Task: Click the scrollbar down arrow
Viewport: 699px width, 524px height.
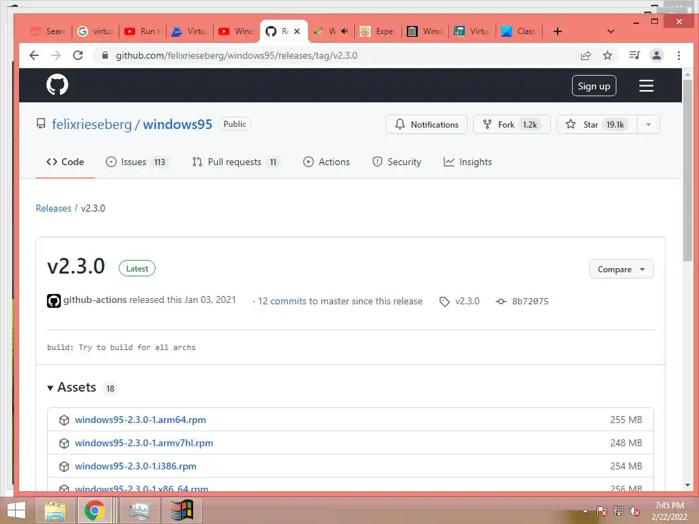Action: tap(687, 485)
